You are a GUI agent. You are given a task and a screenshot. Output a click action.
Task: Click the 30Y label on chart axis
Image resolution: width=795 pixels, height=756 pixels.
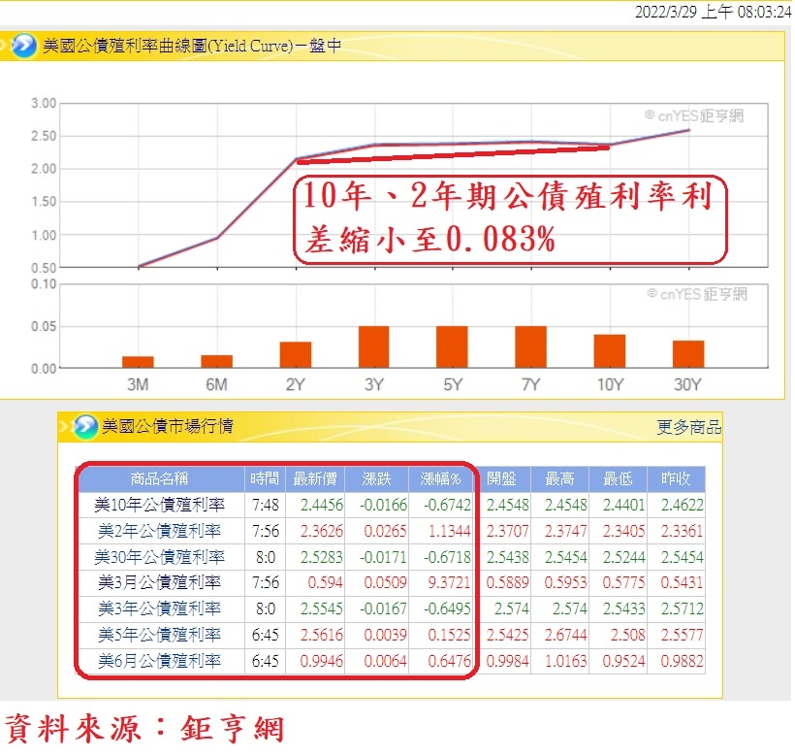[688, 384]
